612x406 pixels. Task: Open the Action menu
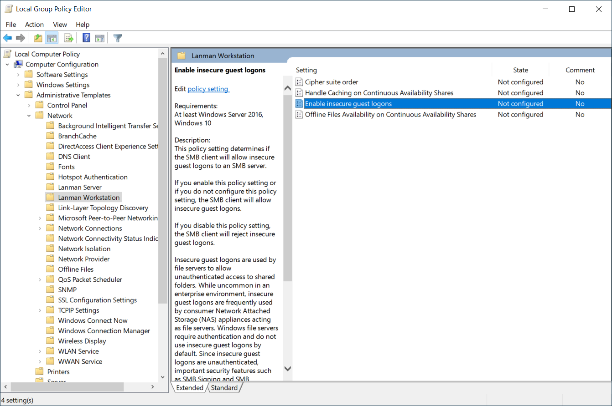(34, 25)
